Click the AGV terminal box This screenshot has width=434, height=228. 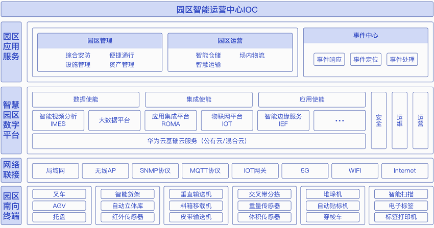tap(59, 206)
